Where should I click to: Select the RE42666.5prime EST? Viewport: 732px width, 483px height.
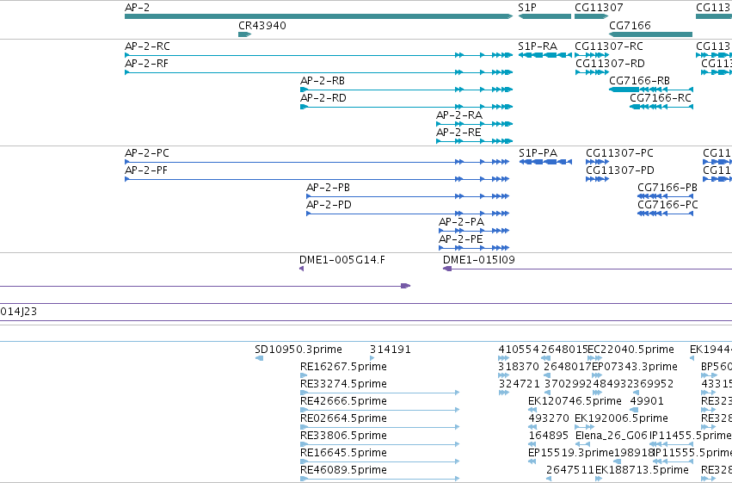pyautogui.click(x=380, y=410)
